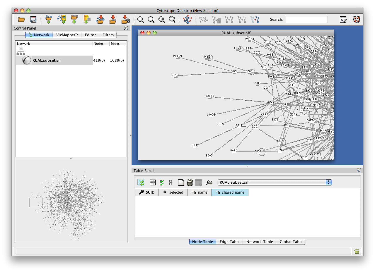The width and height of the screenshot is (375, 272).
Task: Float the Control Panel using its corner icon
Action: click(x=126, y=28)
